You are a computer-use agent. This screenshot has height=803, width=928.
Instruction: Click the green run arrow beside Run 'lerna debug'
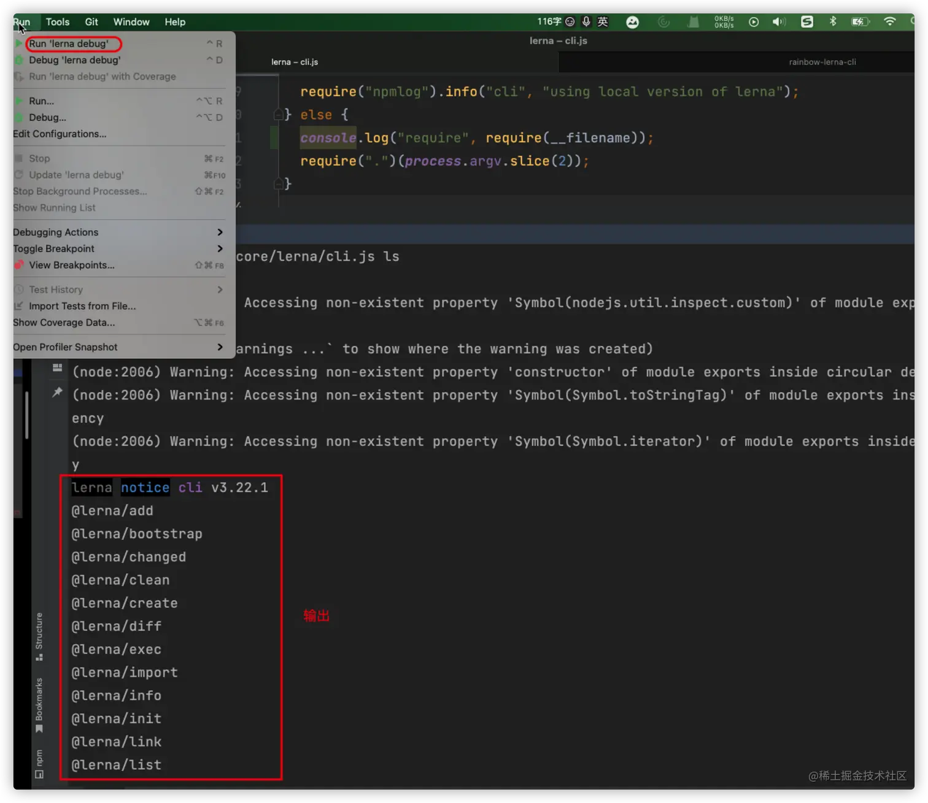click(19, 44)
